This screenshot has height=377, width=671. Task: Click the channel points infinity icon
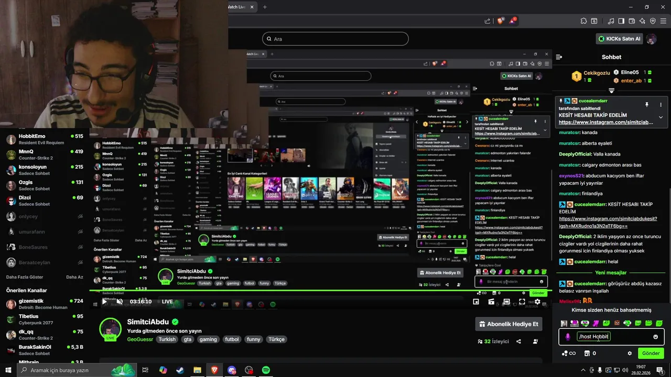[569, 353]
